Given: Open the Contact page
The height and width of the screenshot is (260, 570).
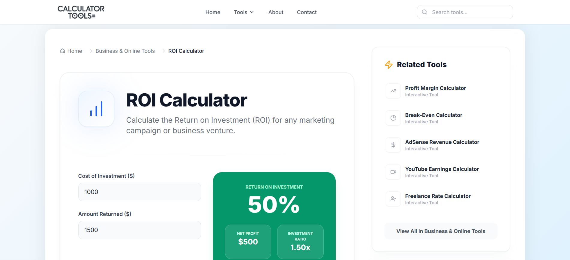Looking at the screenshot, I should click(x=307, y=12).
